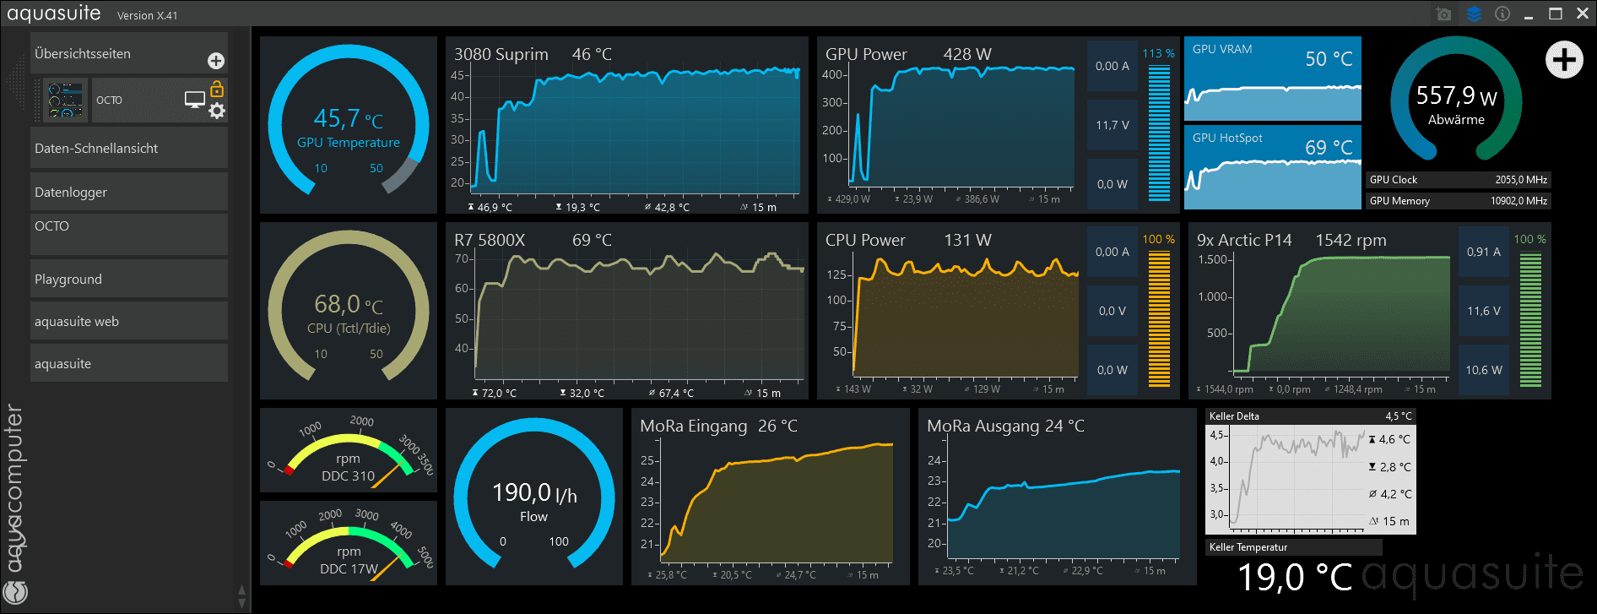Screen dimensions: 1597x614
Task: Click the blue layers icon in title bar
Action: [x=1474, y=14]
